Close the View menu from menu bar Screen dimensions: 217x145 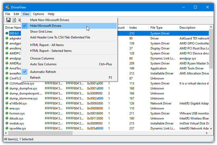coord(26,14)
